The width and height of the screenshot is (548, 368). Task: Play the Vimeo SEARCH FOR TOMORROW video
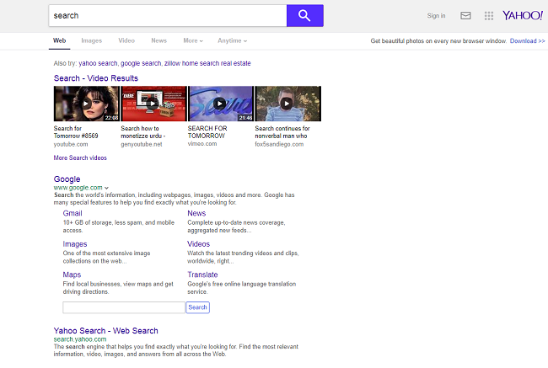click(219, 104)
